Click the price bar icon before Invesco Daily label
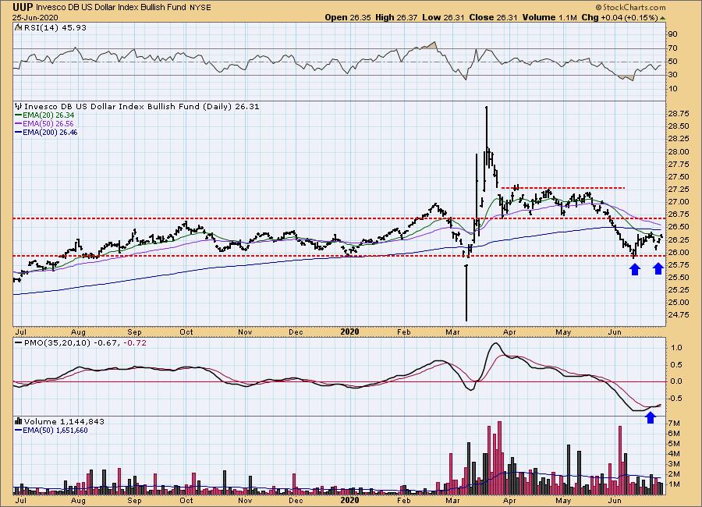 [x=19, y=107]
